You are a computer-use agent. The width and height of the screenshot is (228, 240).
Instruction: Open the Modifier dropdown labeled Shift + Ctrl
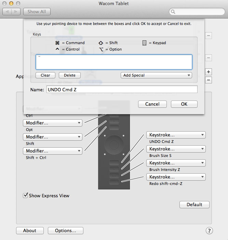point(53,151)
